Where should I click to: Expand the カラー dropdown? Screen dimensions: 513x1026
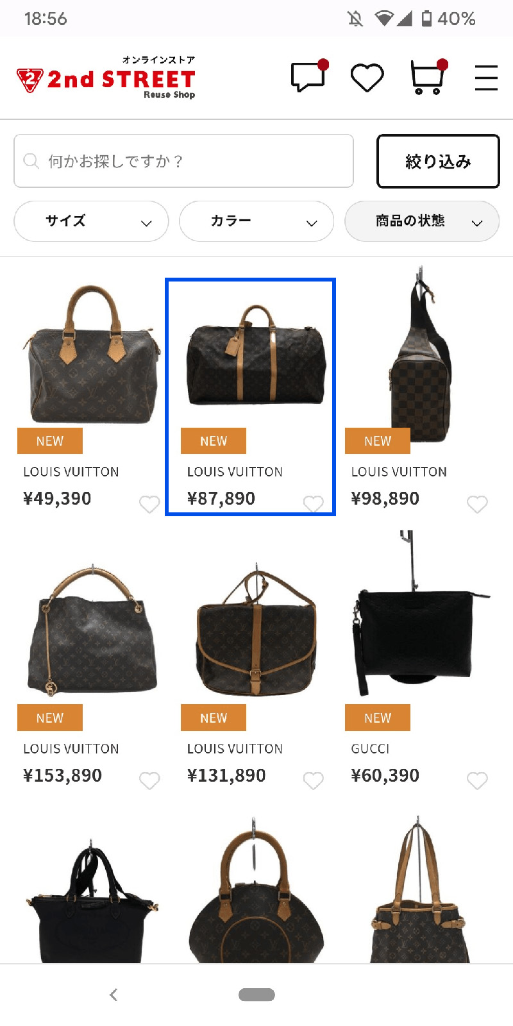pos(256,221)
